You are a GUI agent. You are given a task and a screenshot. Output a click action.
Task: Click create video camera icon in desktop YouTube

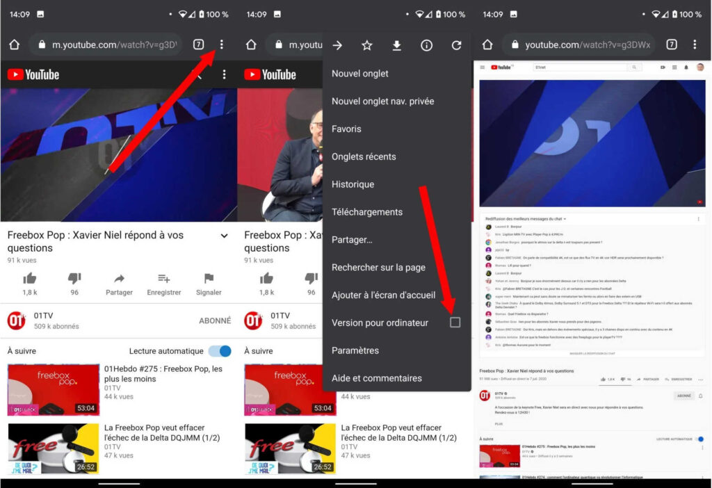(663, 67)
